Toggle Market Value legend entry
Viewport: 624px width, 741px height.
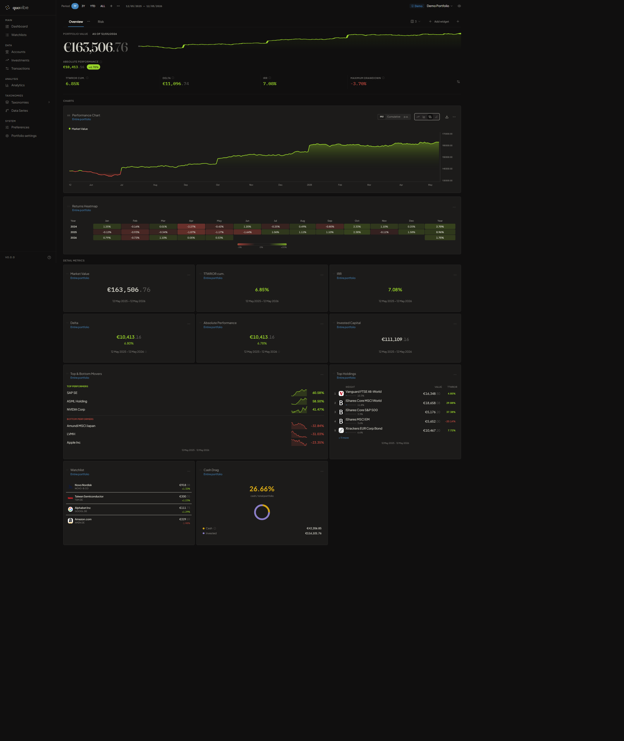click(x=78, y=129)
